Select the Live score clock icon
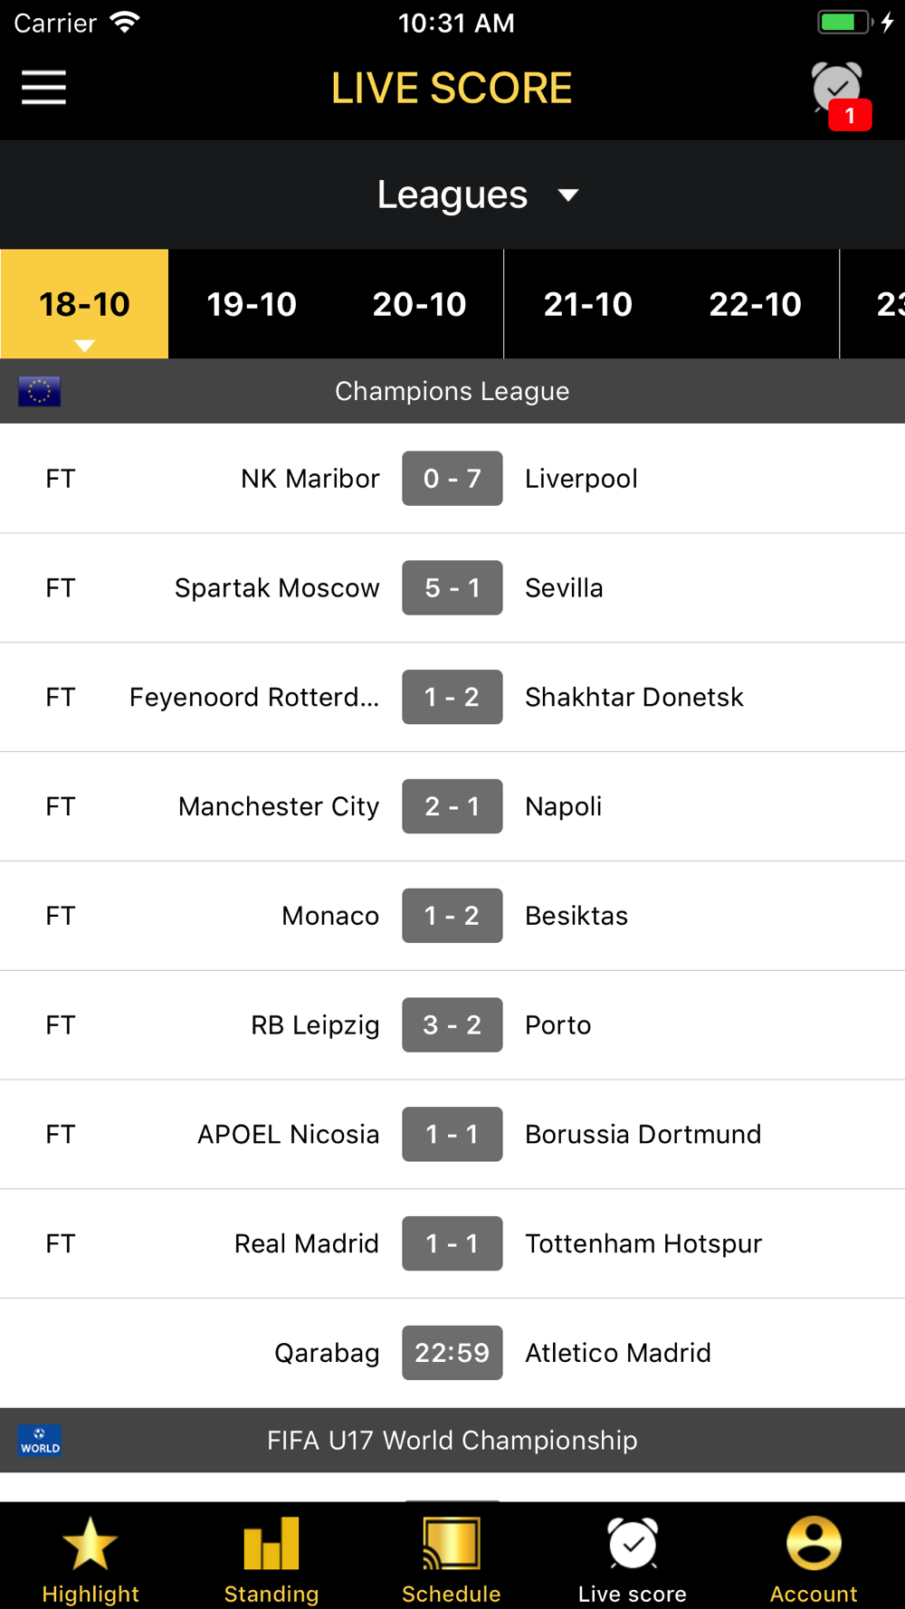 point(633,1544)
